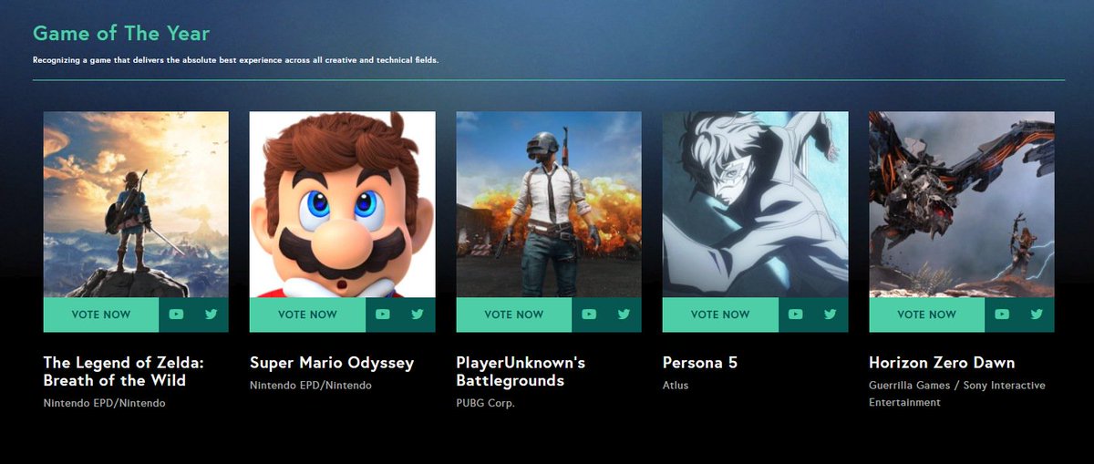The height and width of the screenshot is (464, 1094).
Task: Open YouTube icon under PlayerUnknown's Battlegrounds
Action: point(589,314)
